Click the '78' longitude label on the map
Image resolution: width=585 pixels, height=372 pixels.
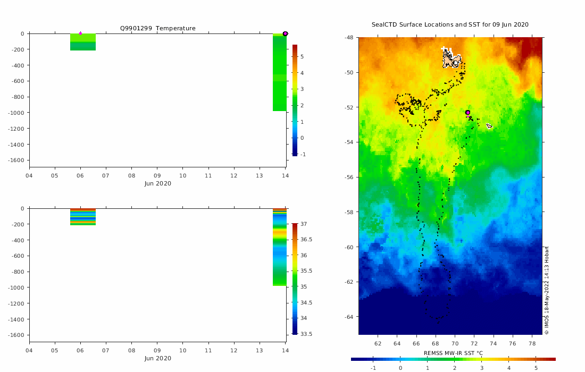[532, 343]
